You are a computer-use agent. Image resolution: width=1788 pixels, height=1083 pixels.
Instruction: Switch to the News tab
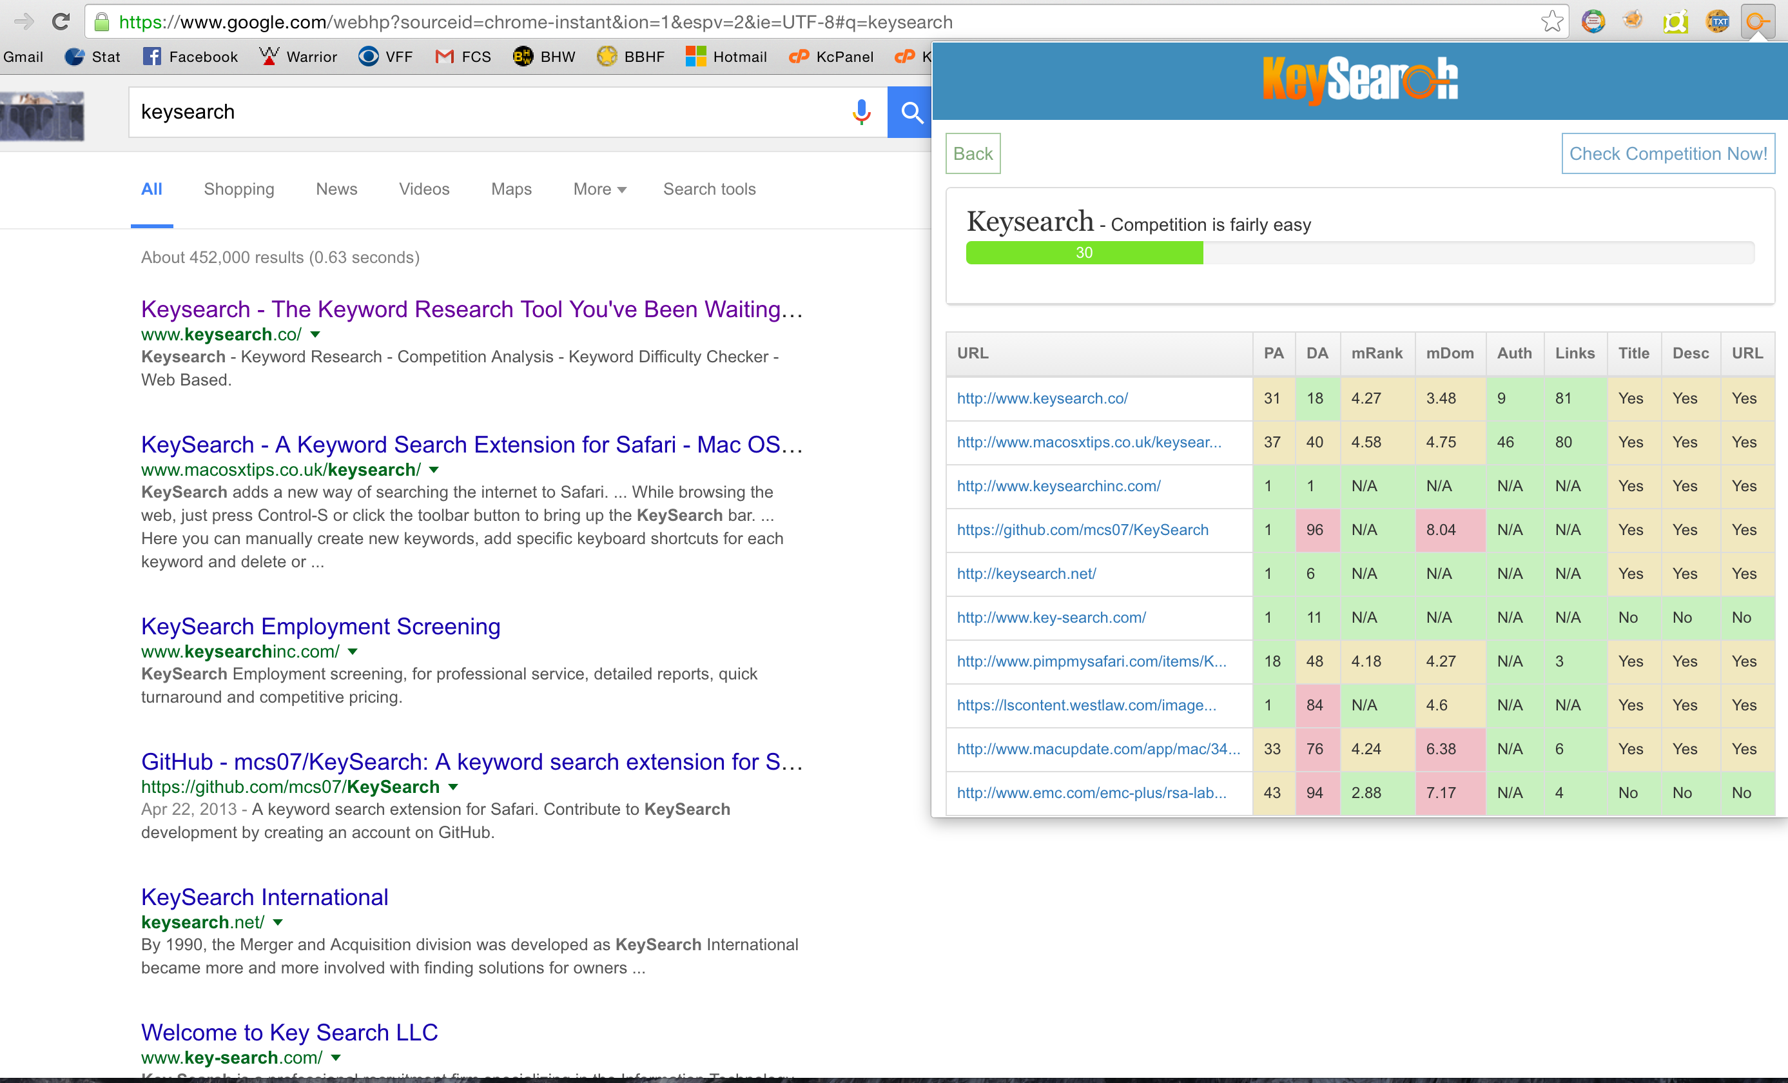coord(336,189)
